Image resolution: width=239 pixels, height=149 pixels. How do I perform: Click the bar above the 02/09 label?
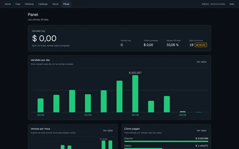tap(88, 103)
